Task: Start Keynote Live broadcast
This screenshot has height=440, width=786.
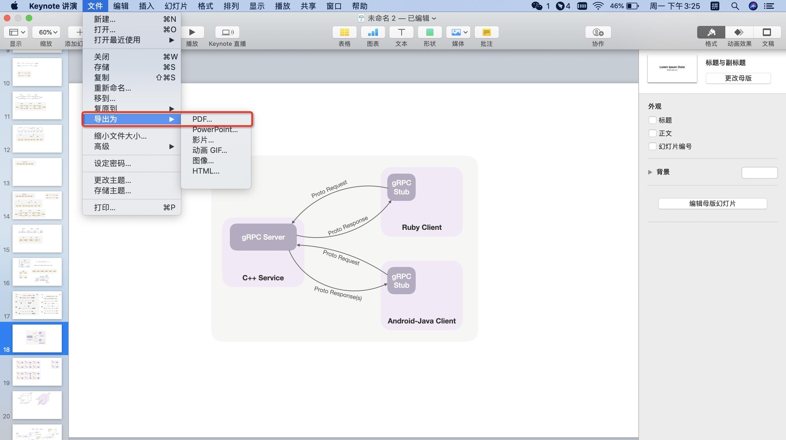Action: [x=227, y=32]
